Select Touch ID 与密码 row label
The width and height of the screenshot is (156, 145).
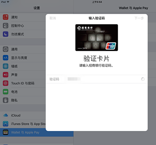pos(23,83)
